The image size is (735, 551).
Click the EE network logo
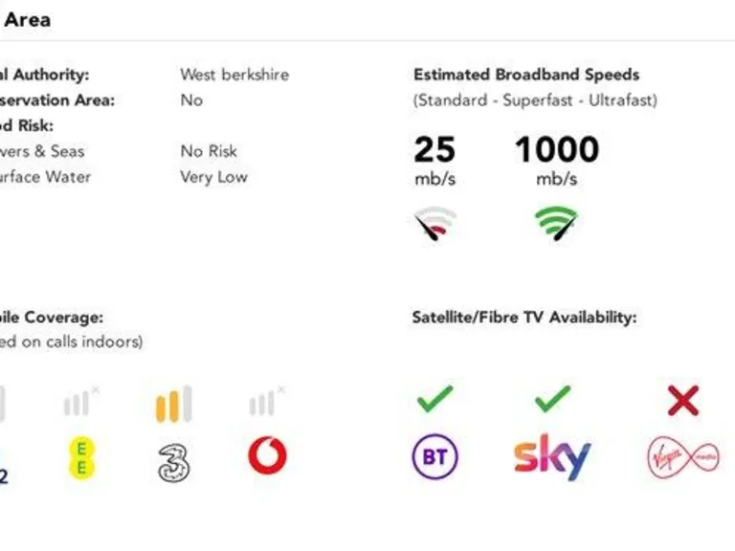81,459
